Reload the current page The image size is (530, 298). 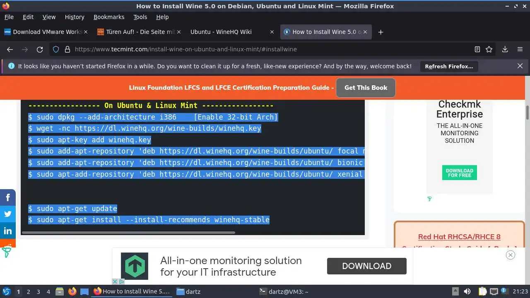tap(40, 49)
